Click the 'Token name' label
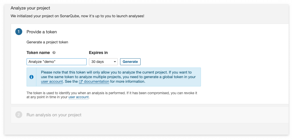The width and height of the screenshot is (293, 139). click(38, 53)
